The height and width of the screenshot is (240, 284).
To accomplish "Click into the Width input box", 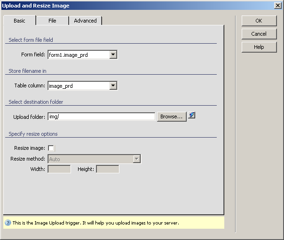I will [x=59, y=169].
